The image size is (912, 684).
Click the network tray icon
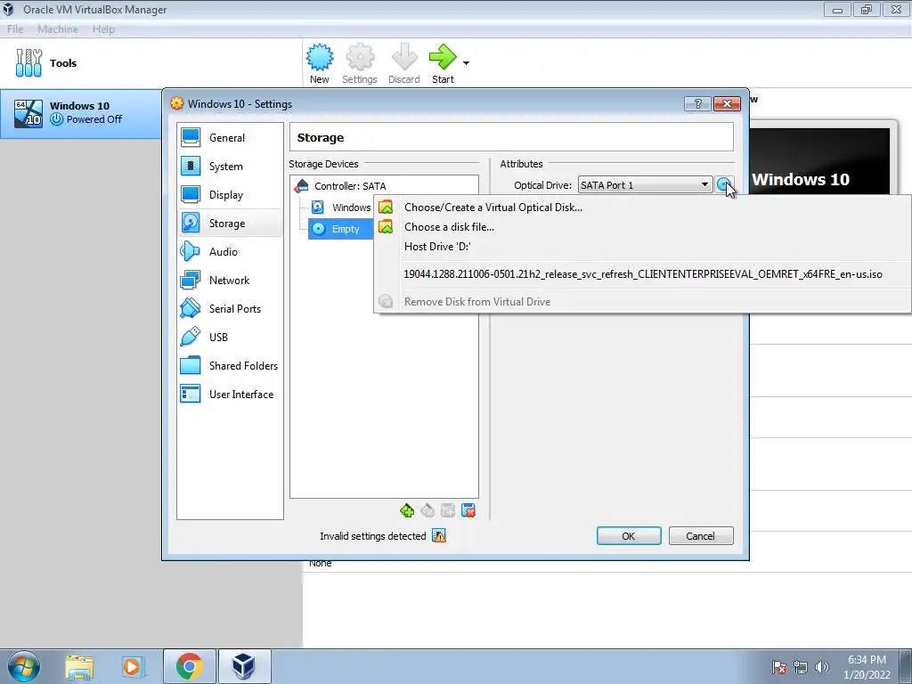801,667
